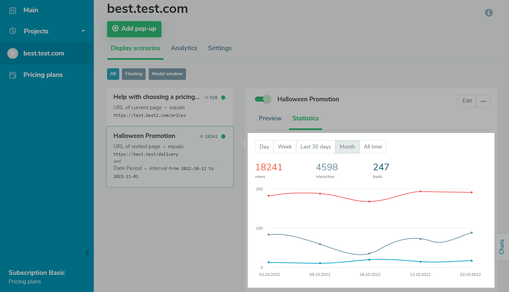The image size is (509, 292).
Task: Click the Main dashboard icon in sidebar
Action: [x=13, y=11]
